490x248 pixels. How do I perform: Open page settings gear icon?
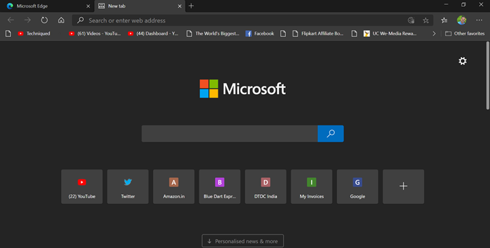[x=463, y=61]
